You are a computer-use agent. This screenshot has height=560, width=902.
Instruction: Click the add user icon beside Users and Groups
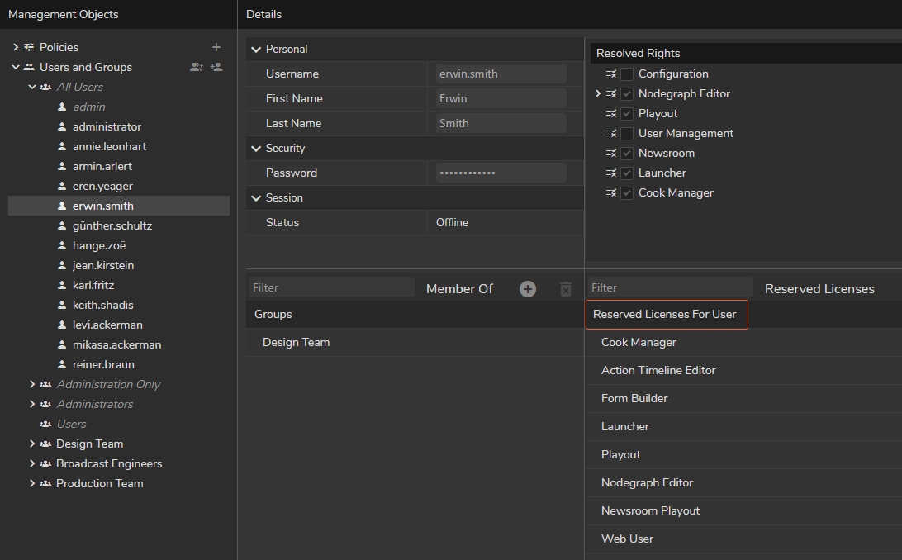click(216, 67)
